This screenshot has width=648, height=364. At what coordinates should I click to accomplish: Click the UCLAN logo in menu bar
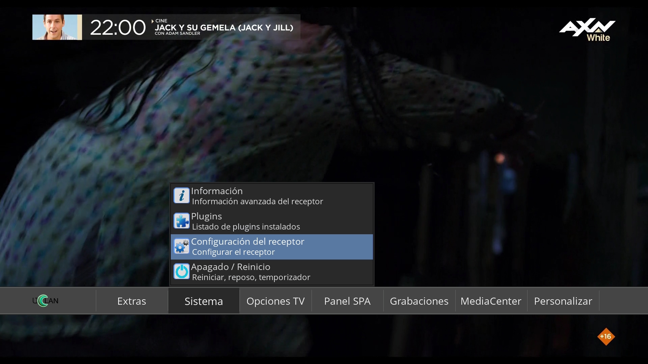tap(45, 301)
